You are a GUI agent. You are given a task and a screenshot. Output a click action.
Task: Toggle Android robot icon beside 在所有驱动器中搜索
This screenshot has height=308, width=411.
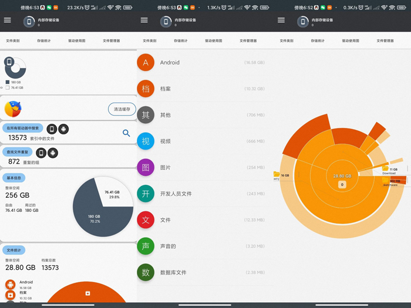pyautogui.click(x=63, y=129)
